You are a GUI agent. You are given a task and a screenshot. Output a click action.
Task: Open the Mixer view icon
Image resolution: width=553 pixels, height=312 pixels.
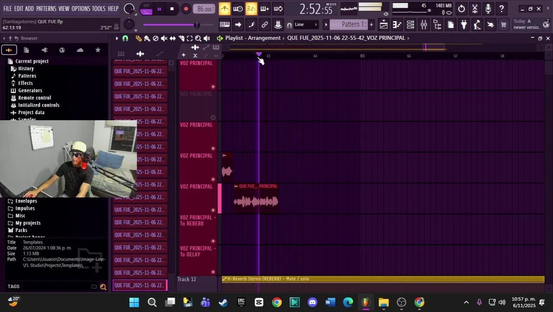[424, 25]
